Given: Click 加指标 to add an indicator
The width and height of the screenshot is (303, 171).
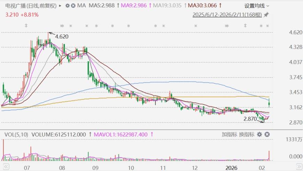Looking at the screenshot, I should (x=229, y=135).
